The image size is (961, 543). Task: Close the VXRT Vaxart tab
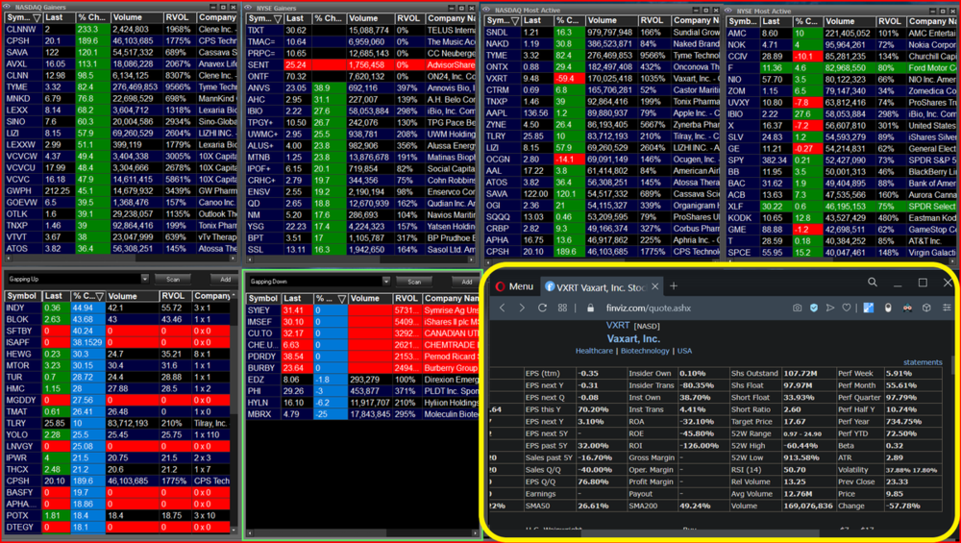(655, 286)
